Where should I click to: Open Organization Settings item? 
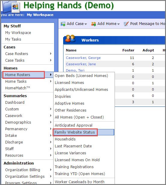coord(25,177)
